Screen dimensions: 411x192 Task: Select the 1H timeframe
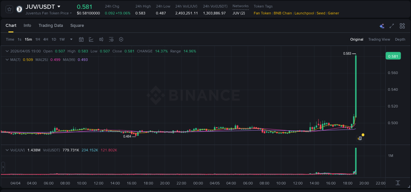click(37, 39)
